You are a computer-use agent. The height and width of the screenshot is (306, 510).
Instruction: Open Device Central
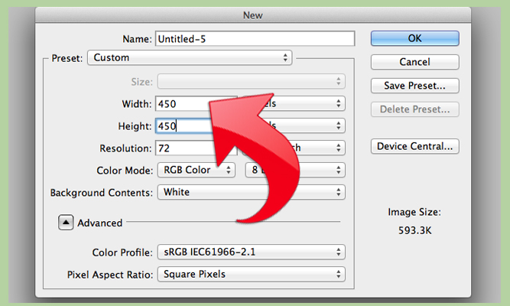414,146
